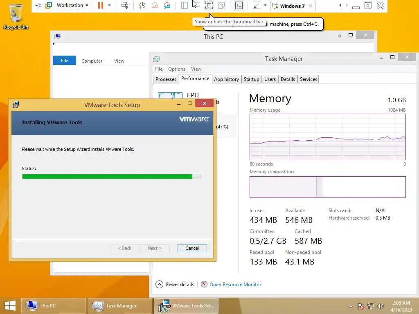Click the network tray icon
This screenshot has height=314, width=419.
tap(371, 306)
